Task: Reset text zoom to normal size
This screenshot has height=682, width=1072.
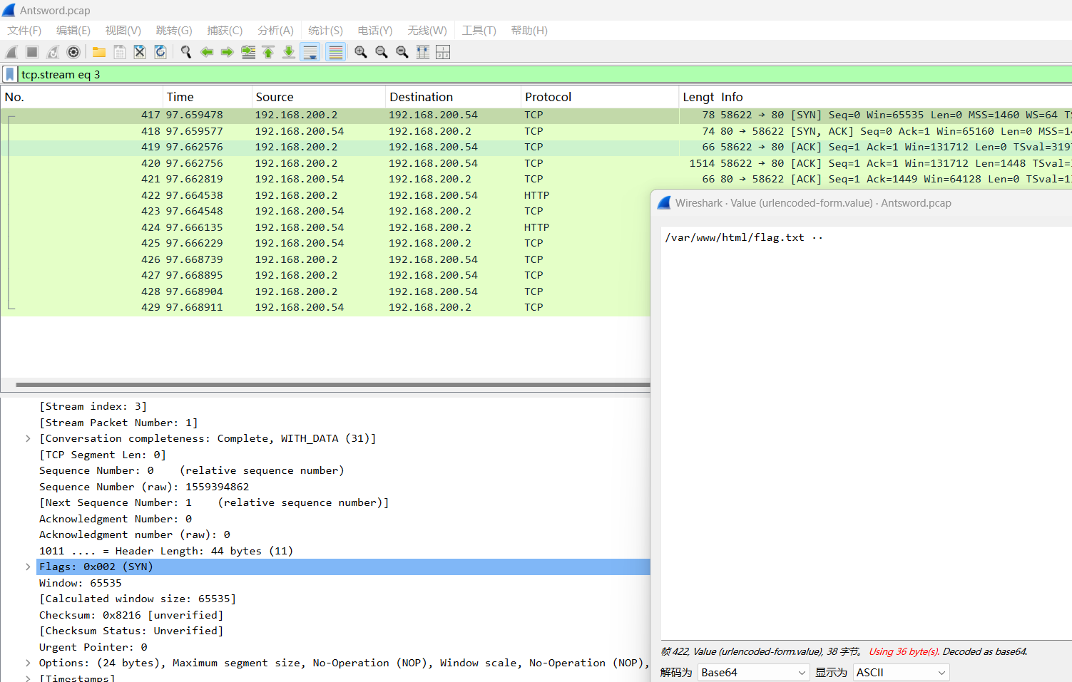Action: pos(402,52)
